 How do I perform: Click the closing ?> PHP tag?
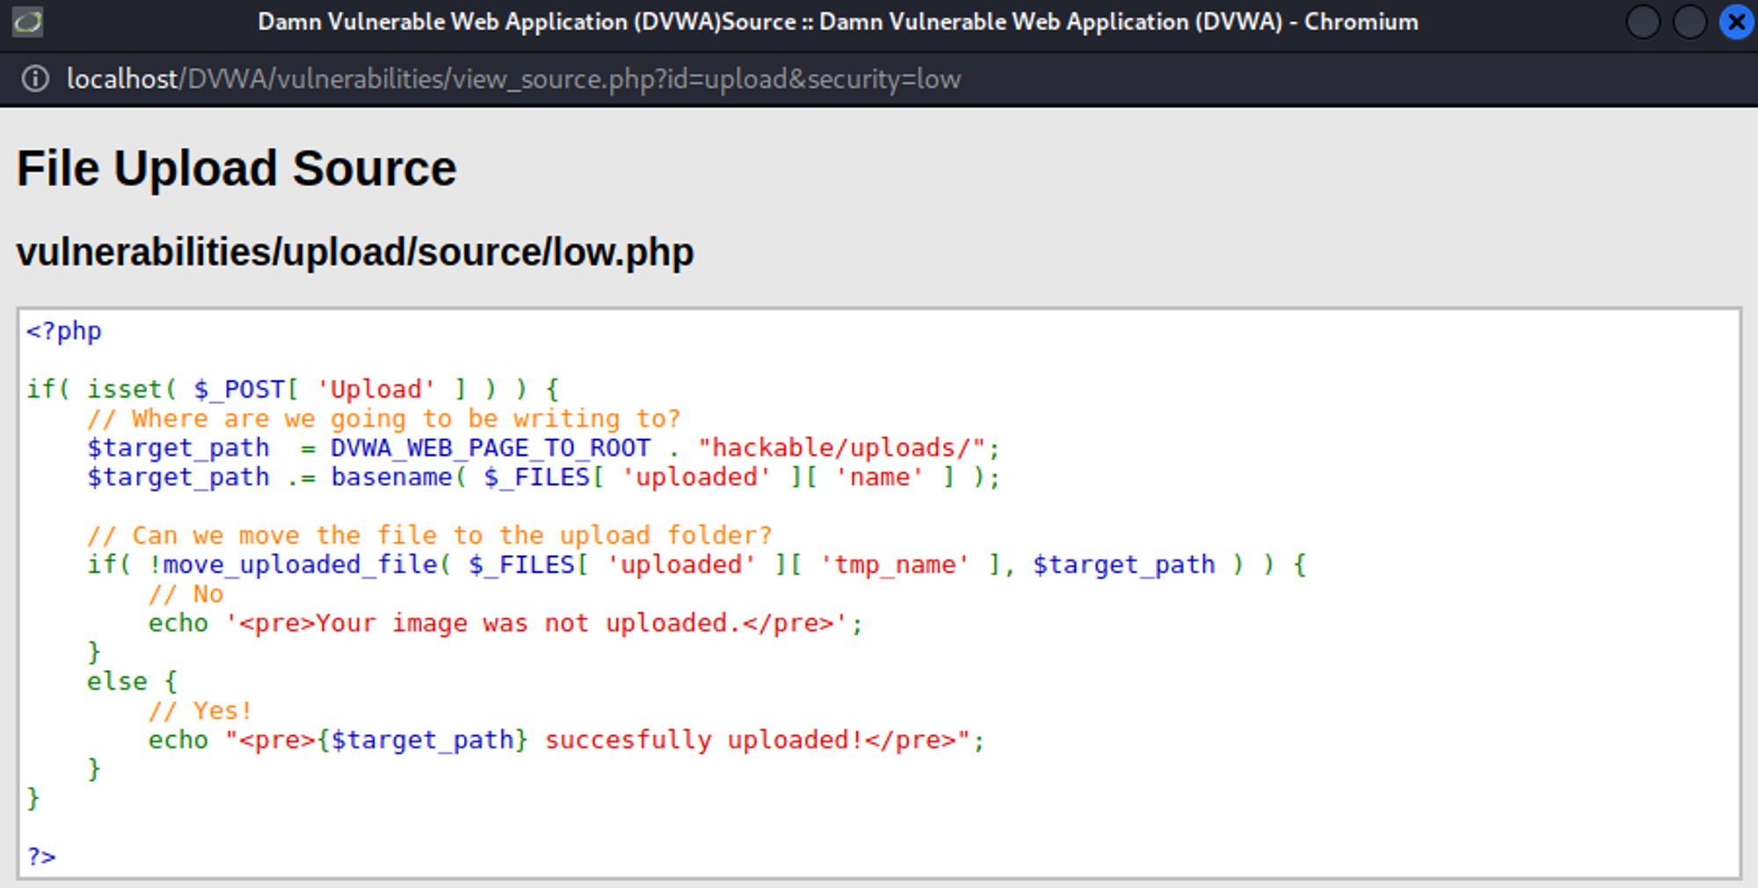pyautogui.click(x=41, y=856)
